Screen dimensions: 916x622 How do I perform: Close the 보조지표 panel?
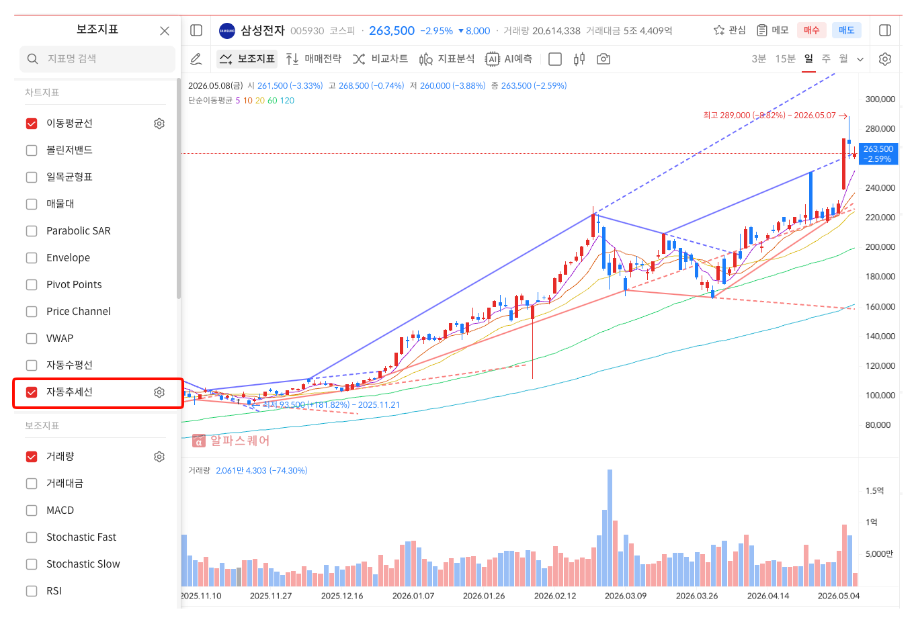[165, 31]
